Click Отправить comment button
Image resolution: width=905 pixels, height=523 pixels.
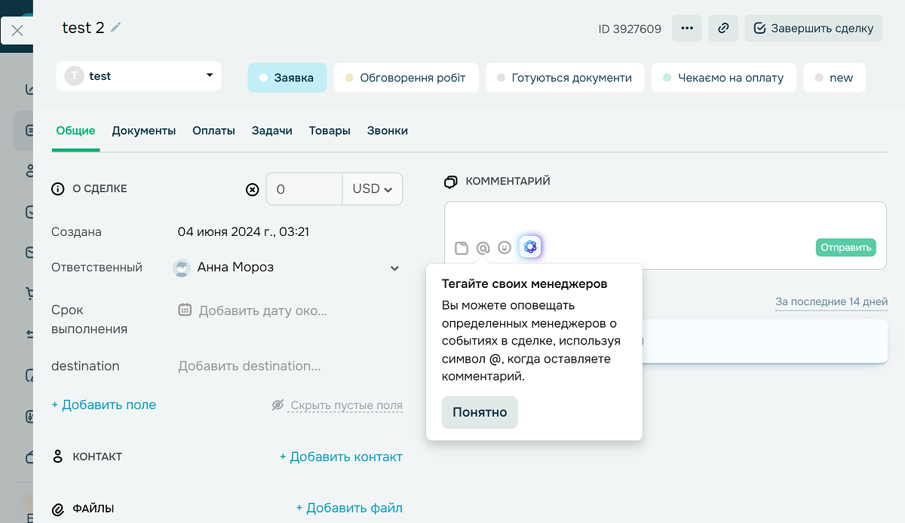pyautogui.click(x=845, y=247)
